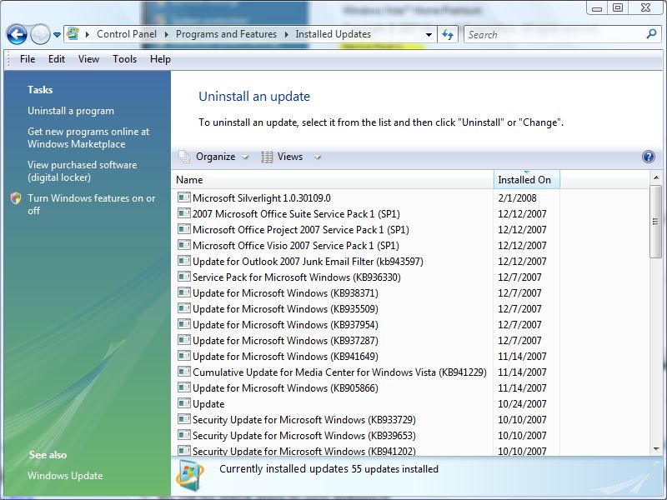
Task: Click the icon of Outlook 2007 Junk Email Filter update
Action: pyautogui.click(x=183, y=261)
